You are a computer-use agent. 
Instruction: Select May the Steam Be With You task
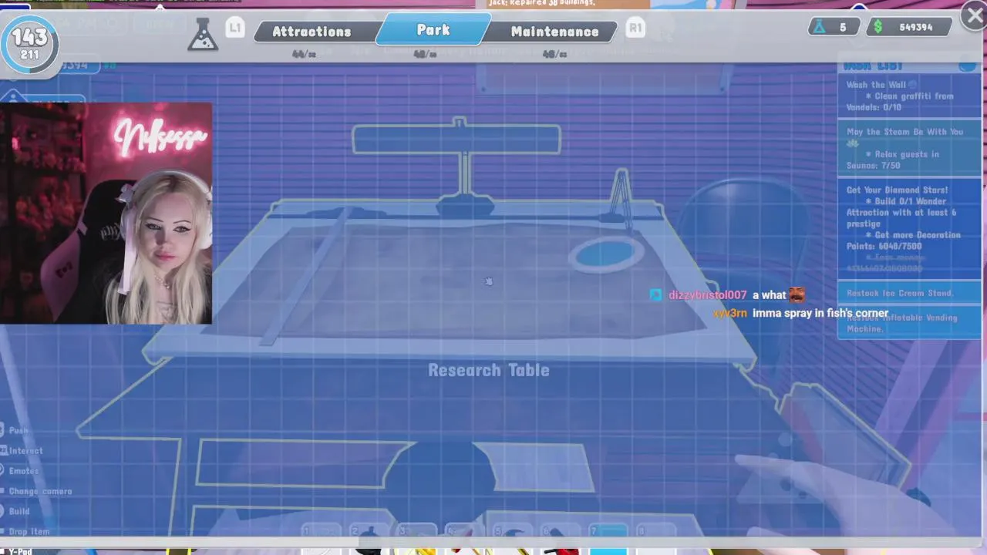(x=909, y=148)
